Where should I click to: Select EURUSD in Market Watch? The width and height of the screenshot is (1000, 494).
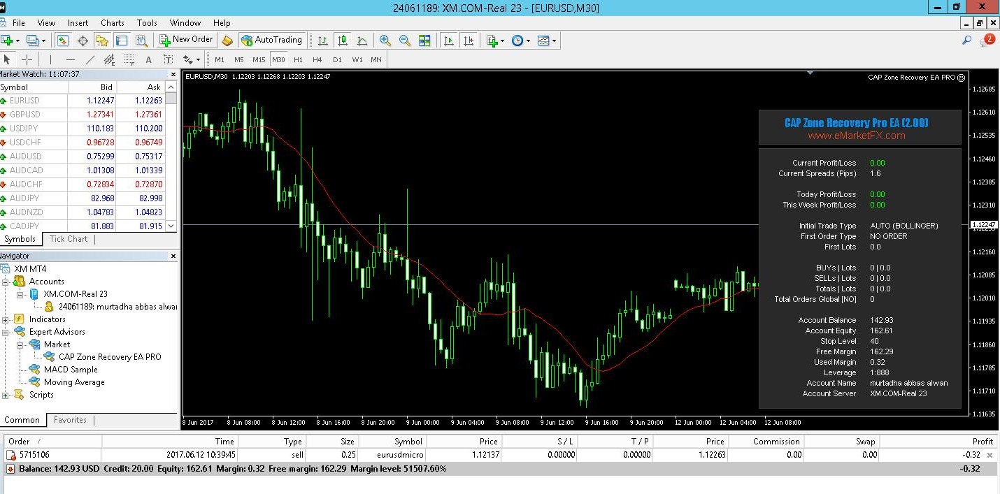[24, 100]
